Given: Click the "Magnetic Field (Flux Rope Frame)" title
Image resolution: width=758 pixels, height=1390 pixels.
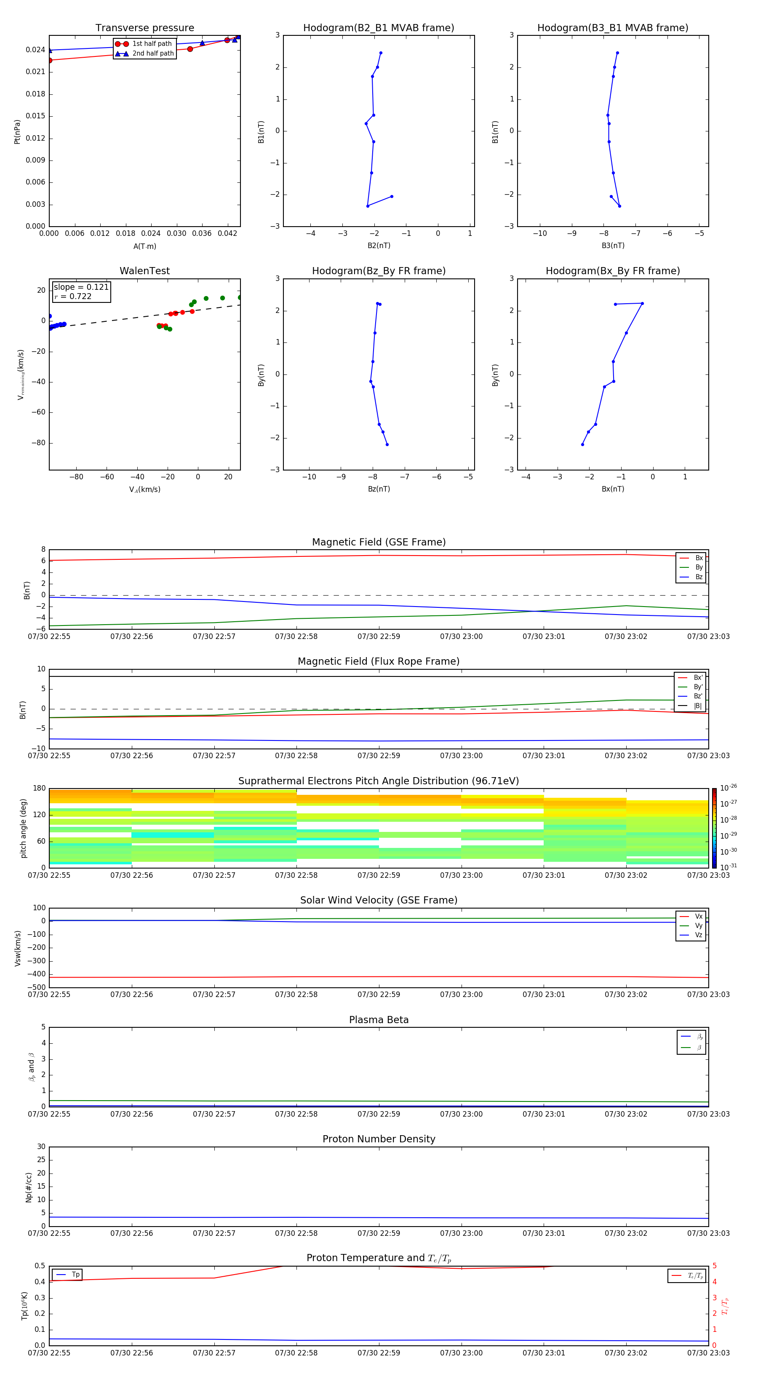Looking at the screenshot, I should (x=379, y=662).
